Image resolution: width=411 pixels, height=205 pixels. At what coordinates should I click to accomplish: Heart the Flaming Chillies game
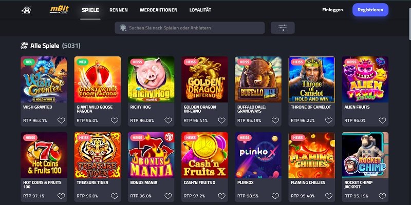(329, 196)
